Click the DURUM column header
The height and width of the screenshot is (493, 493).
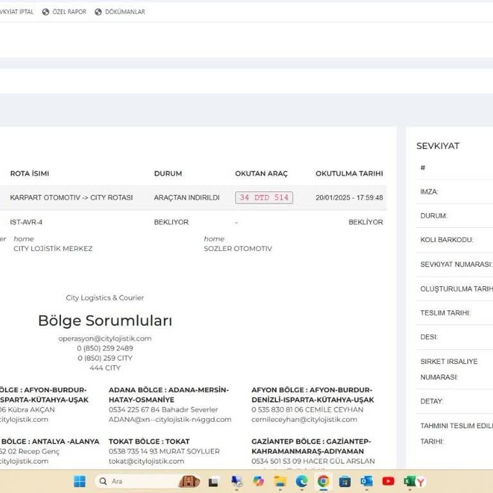point(168,173)
